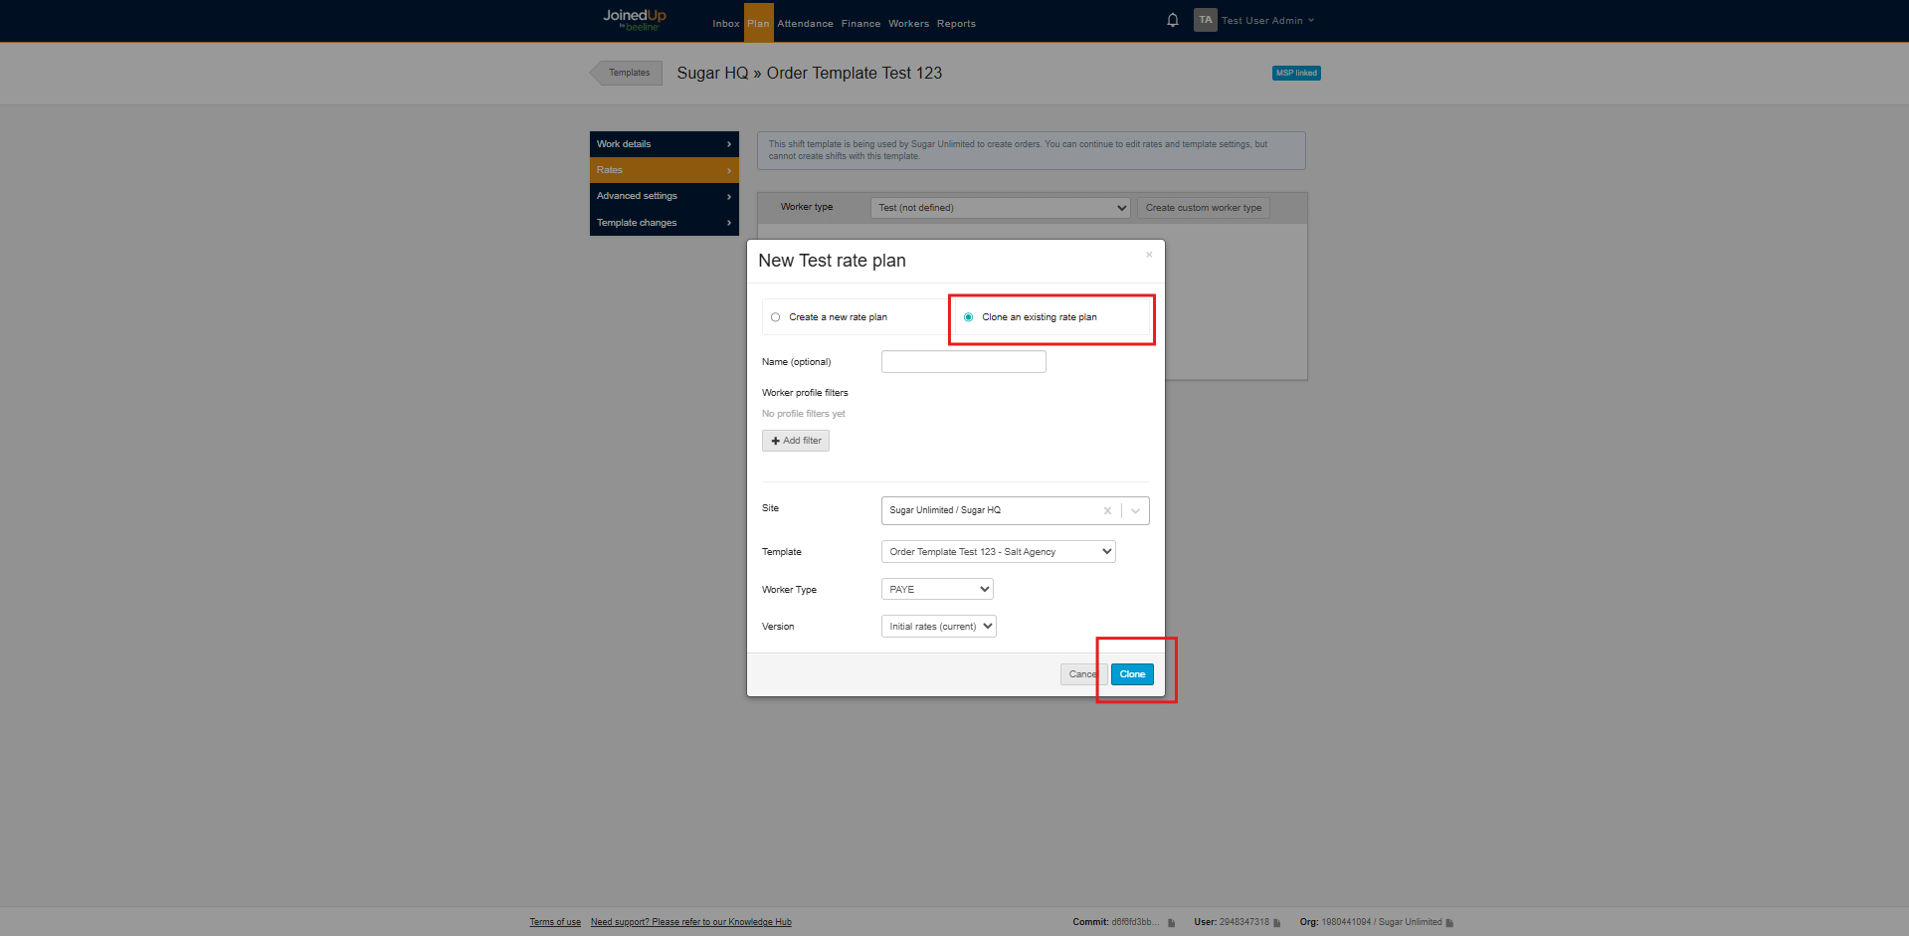This screenshot has width=1909, height=936.
Task: Select Clone an existing rate plan radio
Action: tap(968, 317)
